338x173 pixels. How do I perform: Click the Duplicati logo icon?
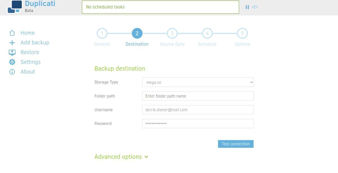tap(15, 6)
